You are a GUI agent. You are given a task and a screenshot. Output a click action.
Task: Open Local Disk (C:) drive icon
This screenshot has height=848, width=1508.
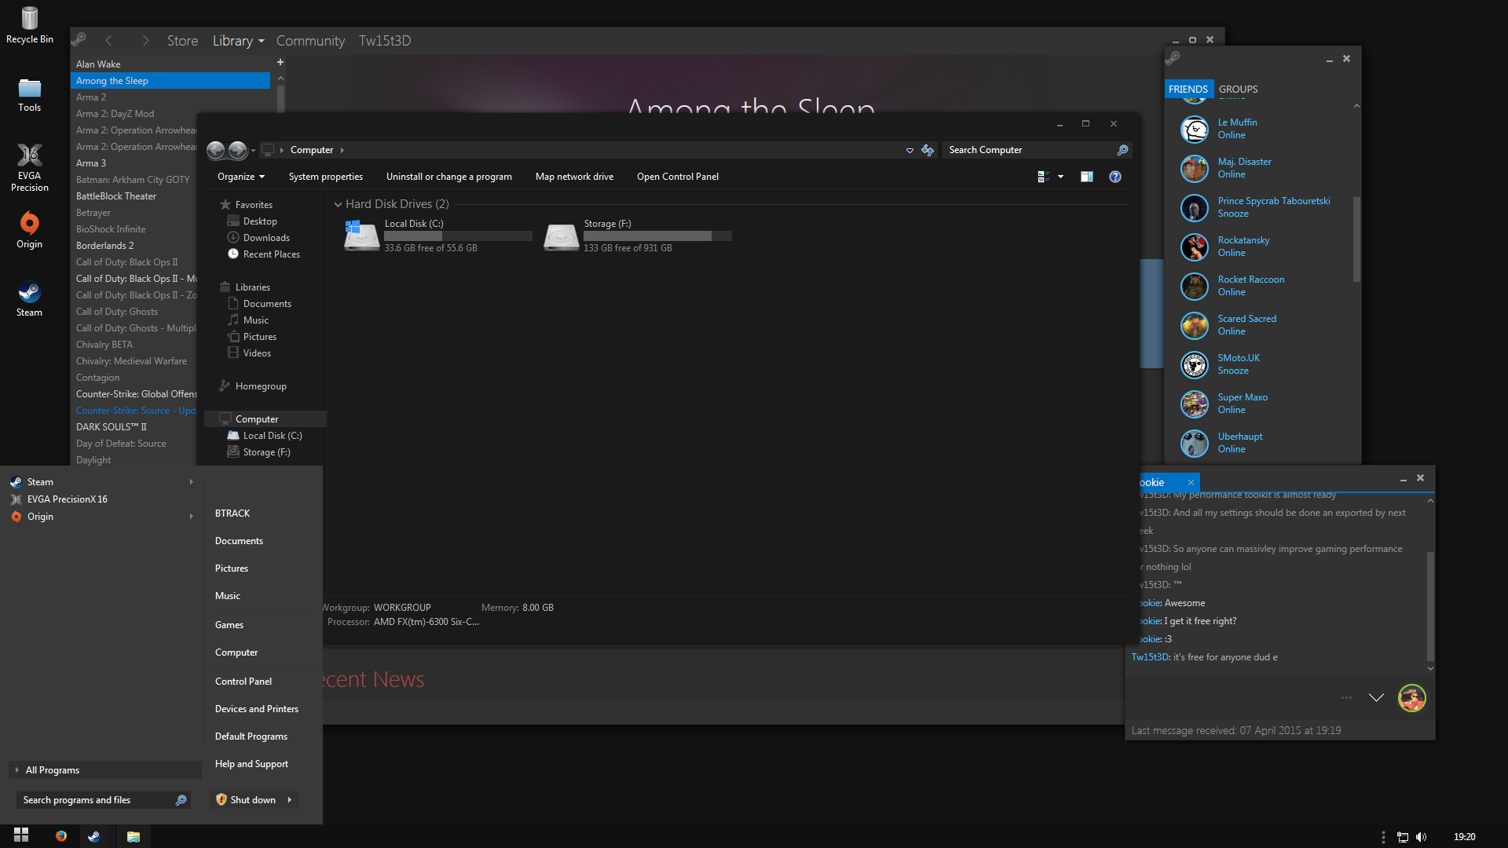(362, 236)
